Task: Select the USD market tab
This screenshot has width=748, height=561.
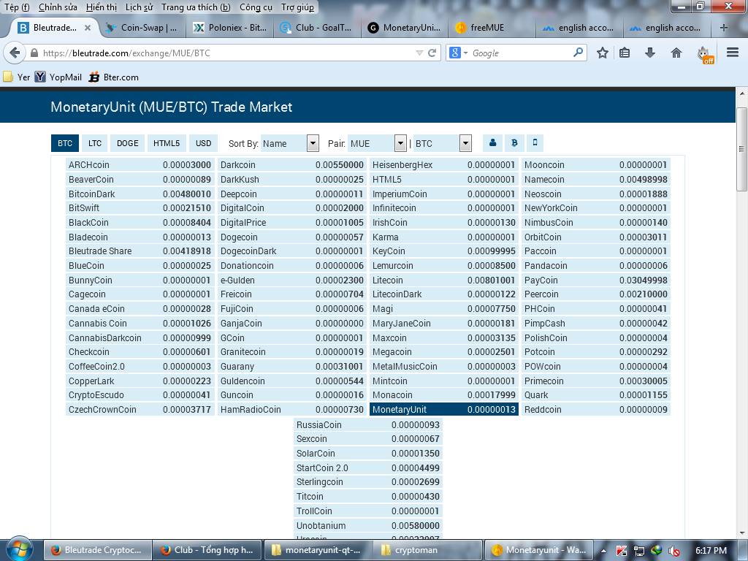Action: pyautogui.click(x=203, y=143)
